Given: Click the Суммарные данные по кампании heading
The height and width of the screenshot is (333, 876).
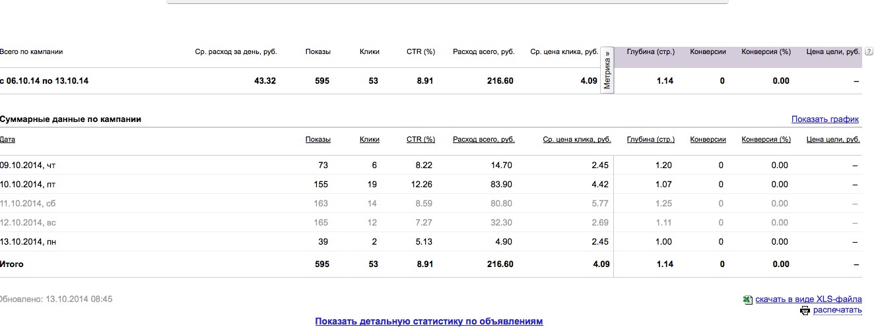Looking at the screenshot, I should coord(71,119).
